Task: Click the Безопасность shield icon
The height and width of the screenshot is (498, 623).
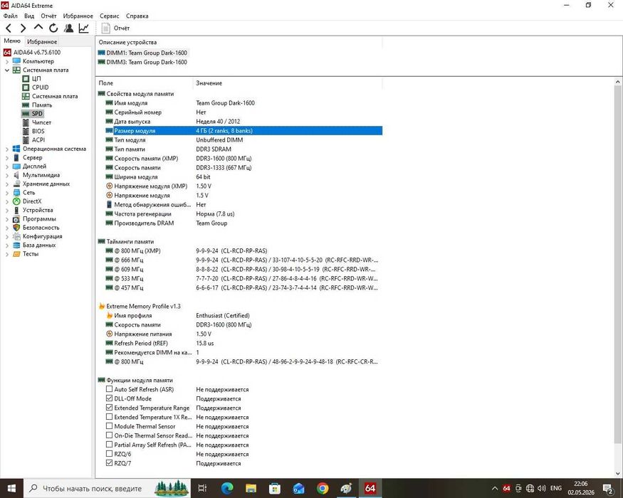Action: point(16,228)
